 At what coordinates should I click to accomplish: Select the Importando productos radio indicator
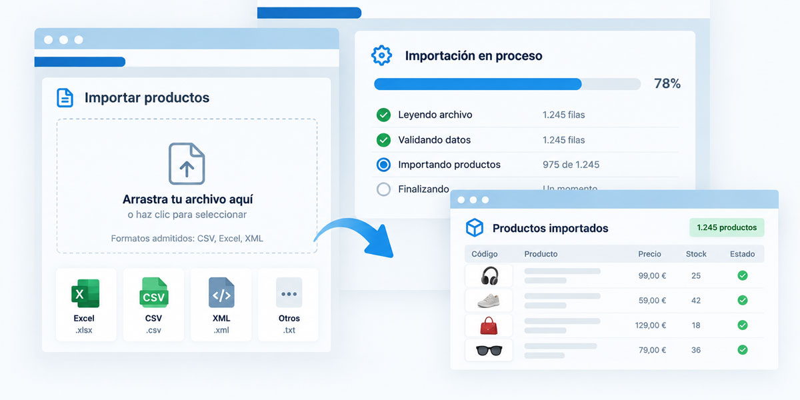tap(383, 165)
